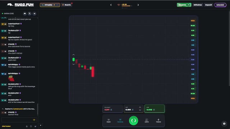Screen dimensions: 230x129
Task: Decrease bet amount with down arrow
Action: click(x=140, y=110)
